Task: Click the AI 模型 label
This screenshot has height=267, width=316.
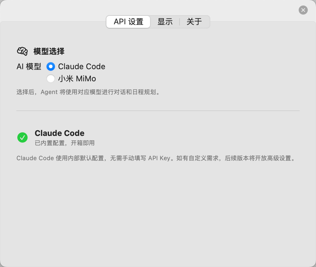Action: click(29, 67)
